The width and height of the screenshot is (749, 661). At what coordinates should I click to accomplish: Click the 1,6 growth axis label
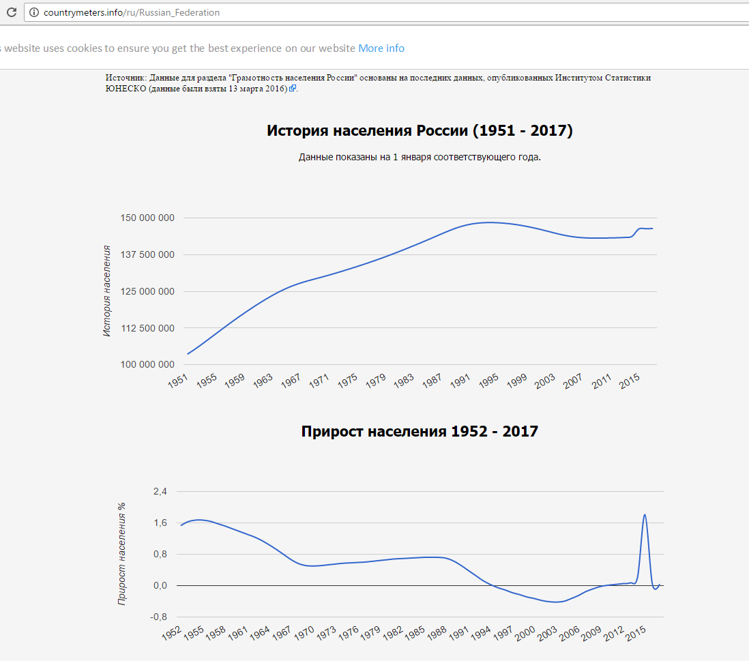pyautogui.click(x=160, y=523)
